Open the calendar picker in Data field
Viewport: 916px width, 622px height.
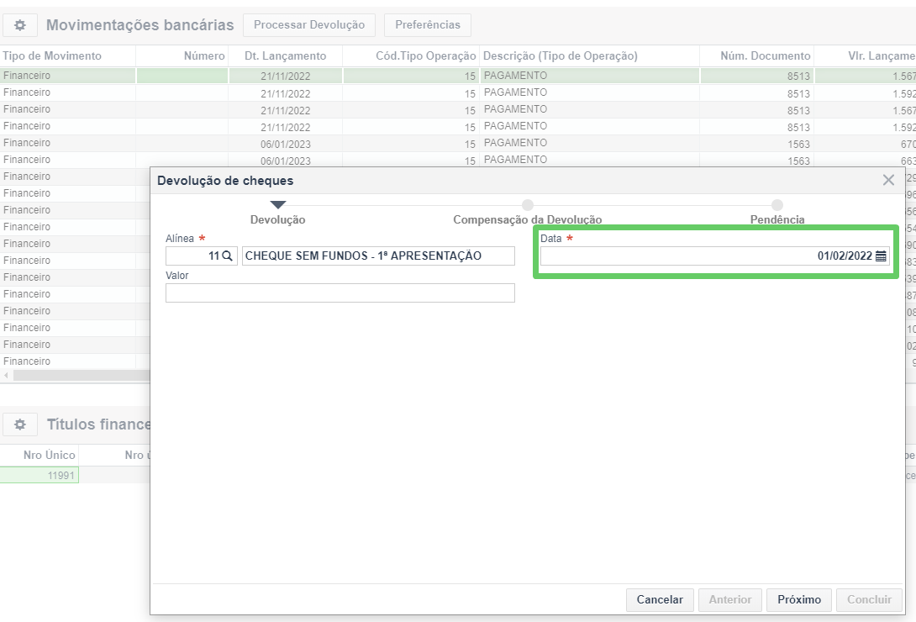pyautogui.click(x=881, y=256)
